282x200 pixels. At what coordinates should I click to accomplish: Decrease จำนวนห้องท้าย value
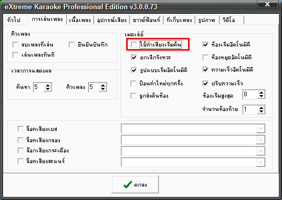(x=262, y=112)
